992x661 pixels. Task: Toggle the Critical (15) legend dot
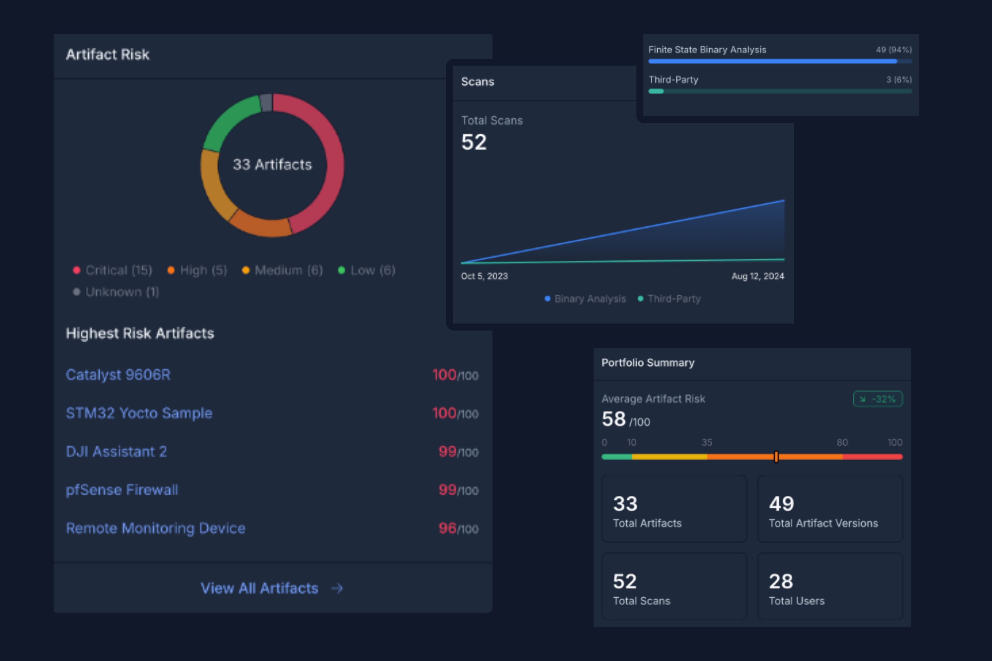pos(76,270)
